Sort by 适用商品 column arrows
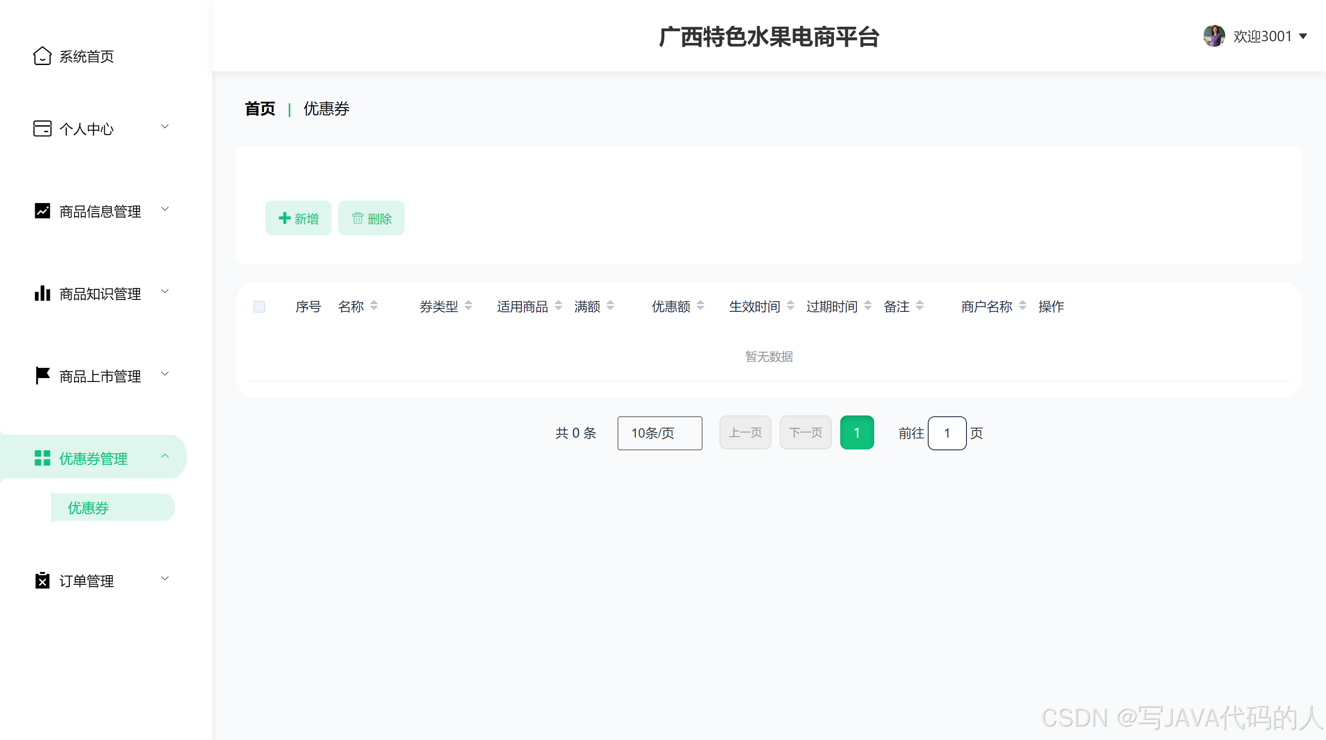The image size is (1326, 740). pos(558,306)
